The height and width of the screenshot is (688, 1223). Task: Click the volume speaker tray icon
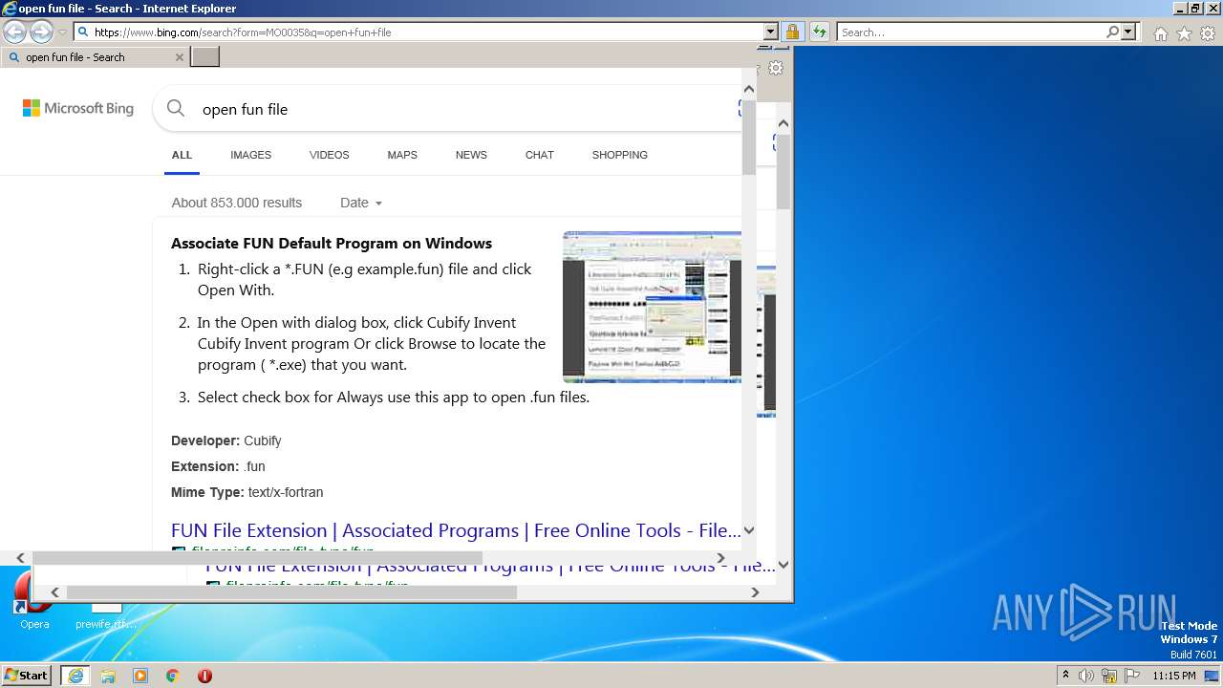click(1086, 676)
